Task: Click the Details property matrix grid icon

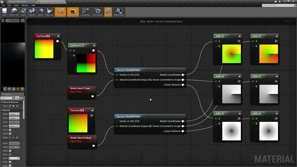Action: tap(17, 98)
